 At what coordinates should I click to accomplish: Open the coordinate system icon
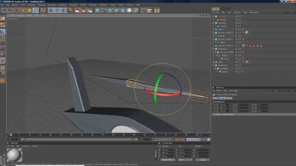tap(70, 10)
